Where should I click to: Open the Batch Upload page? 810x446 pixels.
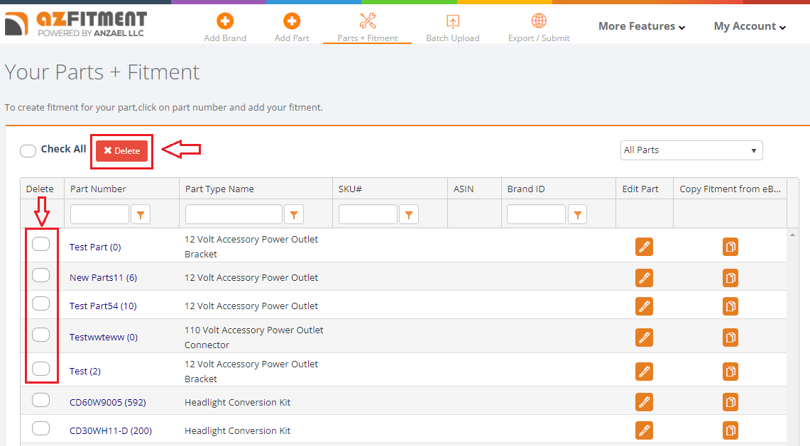pos(452,28)
